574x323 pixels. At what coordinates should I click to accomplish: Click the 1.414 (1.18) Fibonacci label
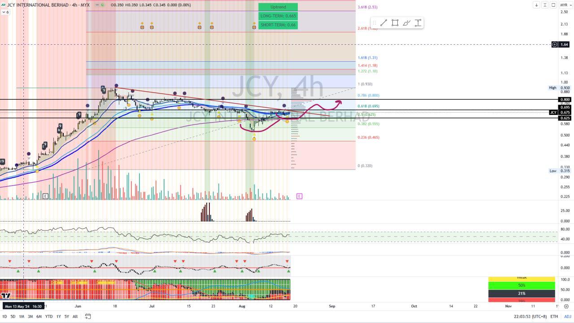click(x=367, y=65)
